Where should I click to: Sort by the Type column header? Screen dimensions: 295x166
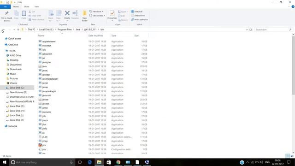(114, 36)
